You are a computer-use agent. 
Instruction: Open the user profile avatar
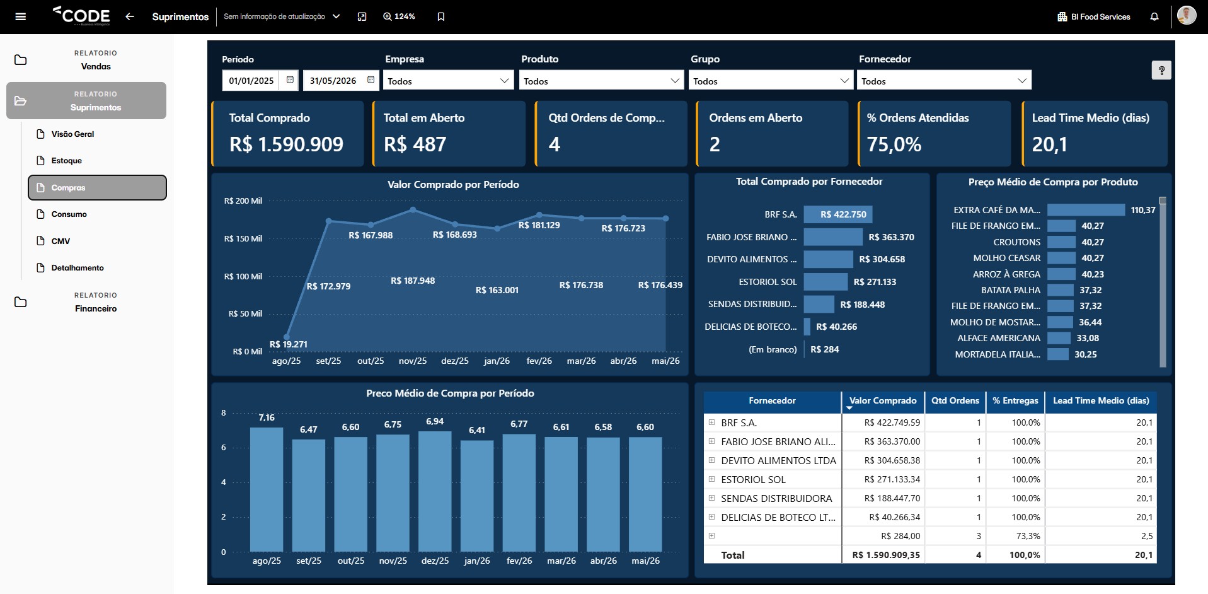(1187, 15)
